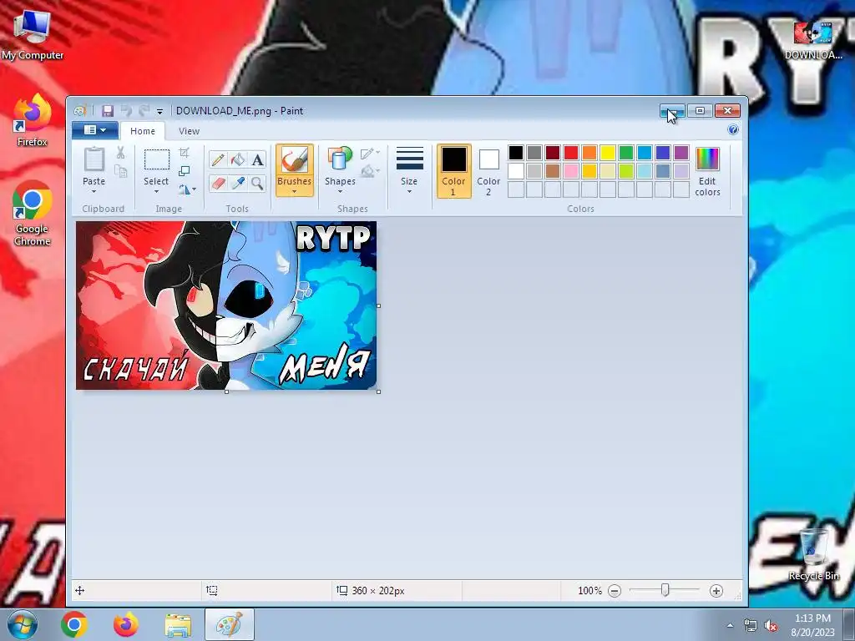
Task: Click the zoom slider handle
Action: [665, 590]
